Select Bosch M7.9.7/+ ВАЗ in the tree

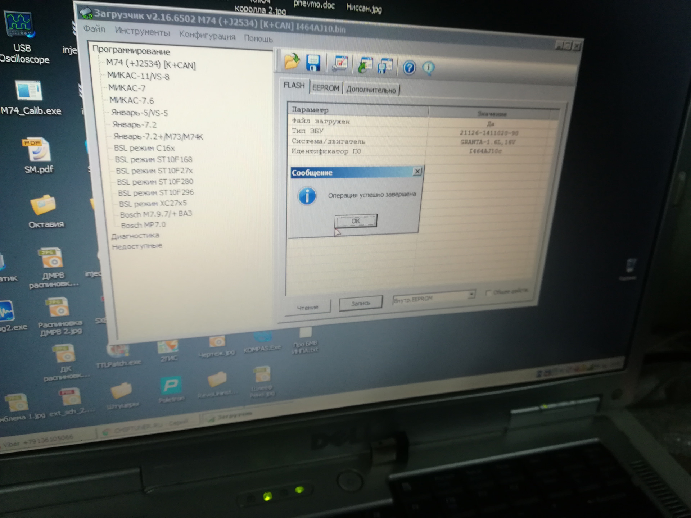point(156,214)
